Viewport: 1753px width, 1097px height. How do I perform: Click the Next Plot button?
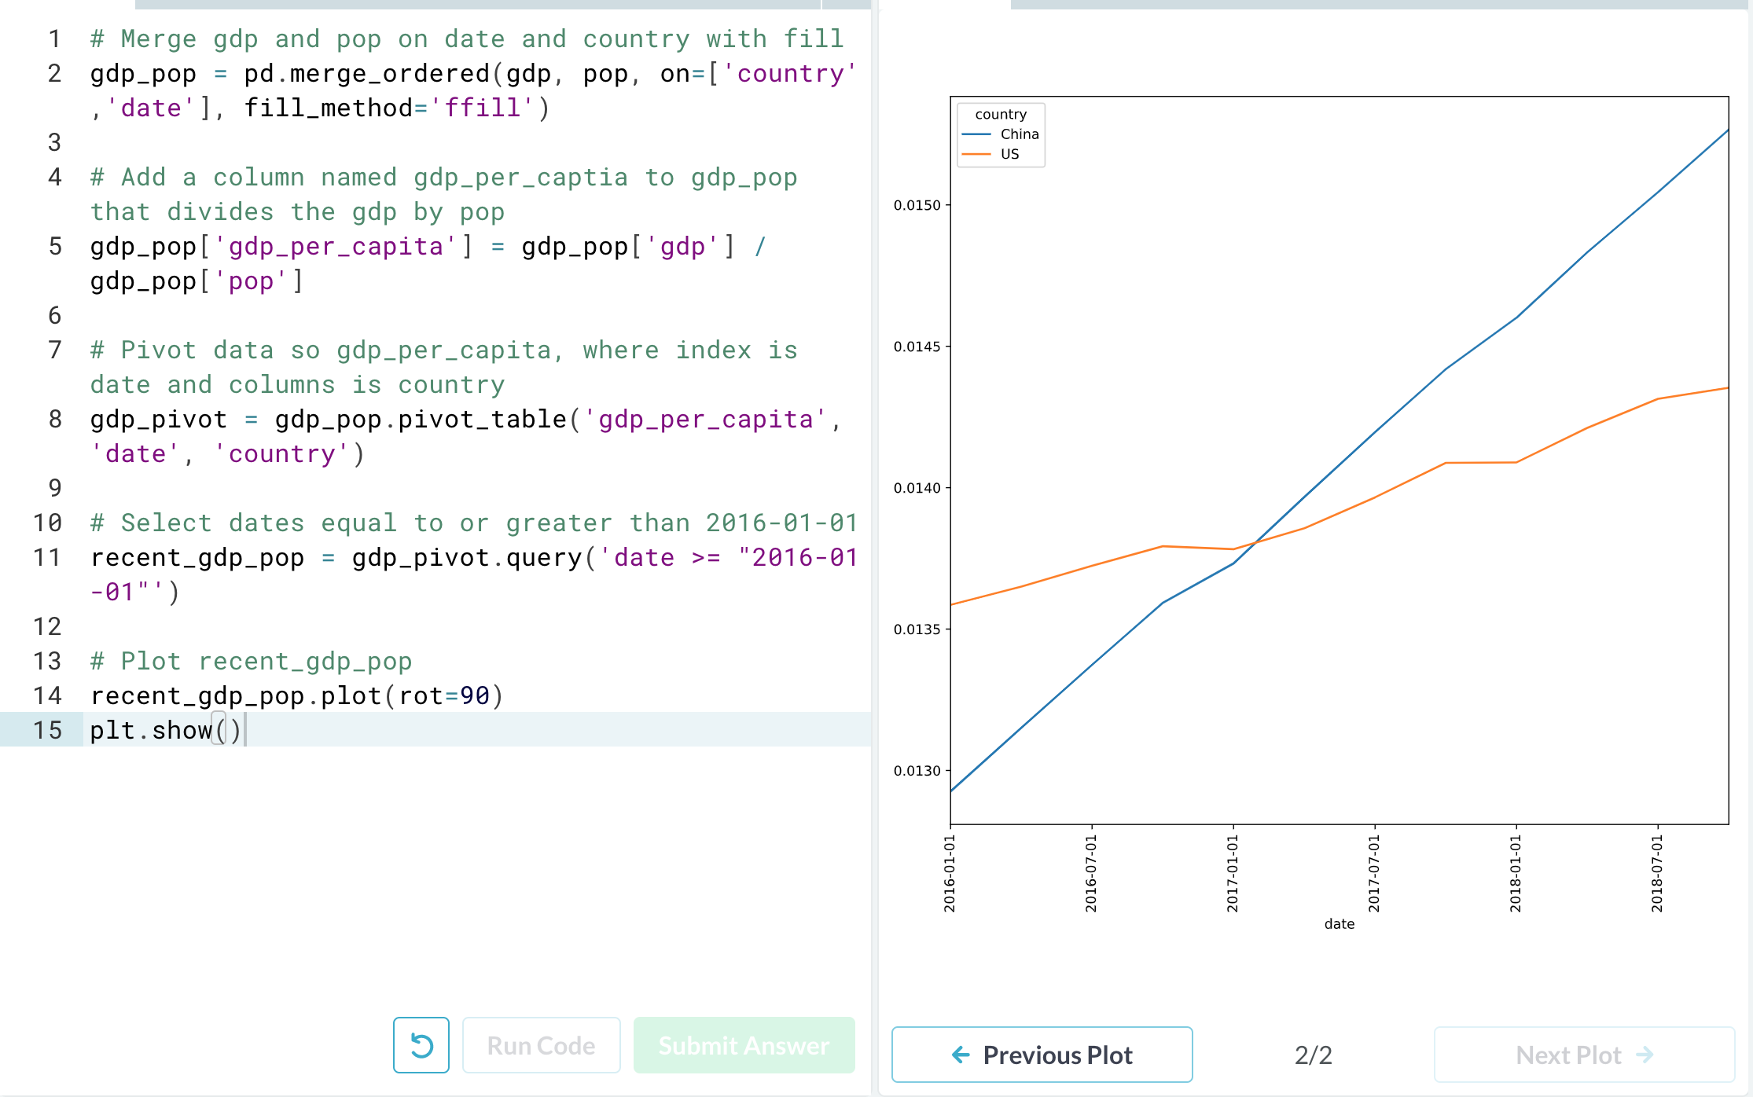click(1583, 1055)
